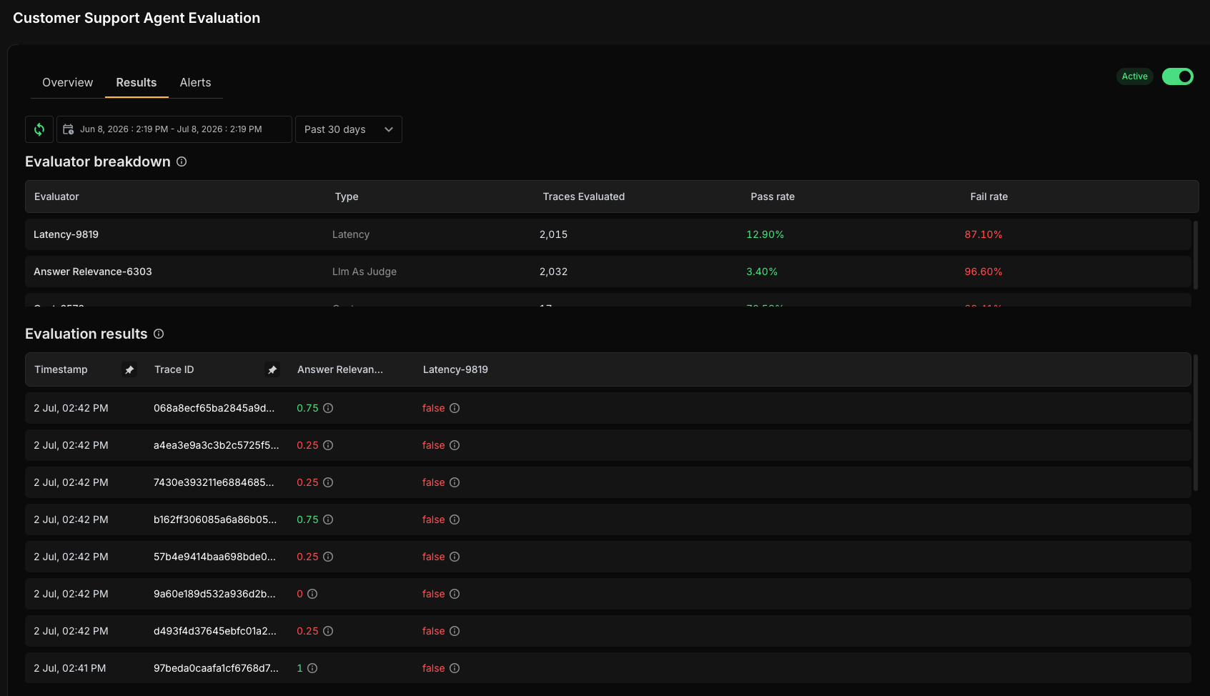Click the Active status badge
The image size is (1210, 696).
click(x=1134, y=76)
